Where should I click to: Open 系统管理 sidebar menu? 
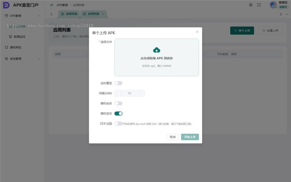[x=22, y=59]
